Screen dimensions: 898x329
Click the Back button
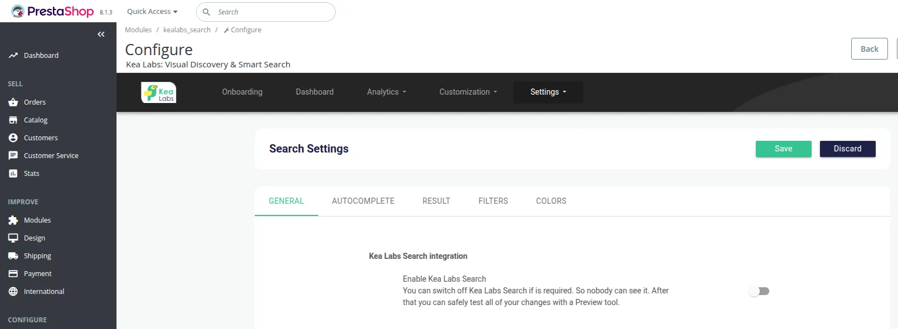coord(869,49)
